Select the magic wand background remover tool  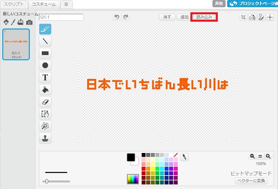point(45,126)
